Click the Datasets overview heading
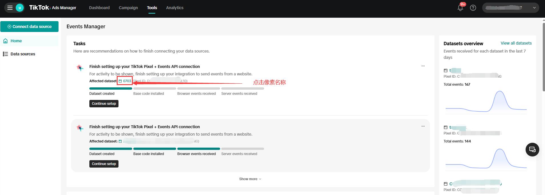The width and height of the screenshot is (545, 195). pyautogui.click(x=463, y=44)
